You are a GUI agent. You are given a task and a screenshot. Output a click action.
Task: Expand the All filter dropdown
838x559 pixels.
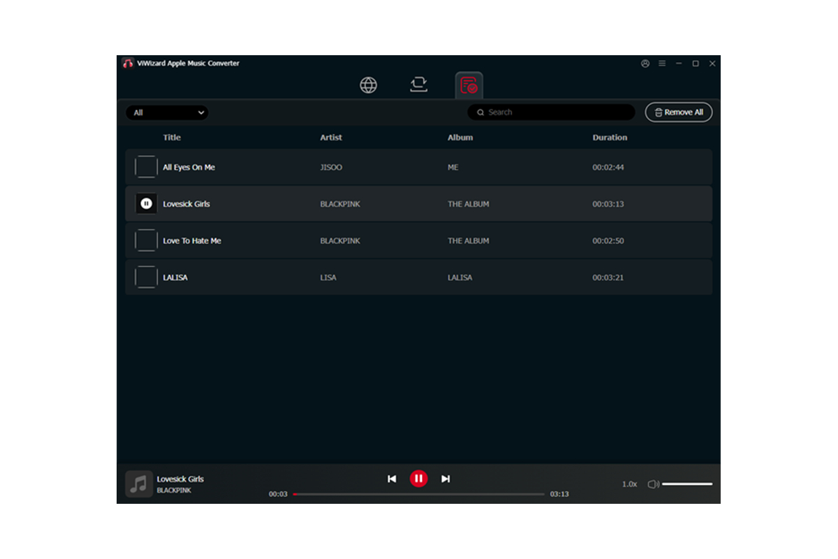[x=168, y=112]
